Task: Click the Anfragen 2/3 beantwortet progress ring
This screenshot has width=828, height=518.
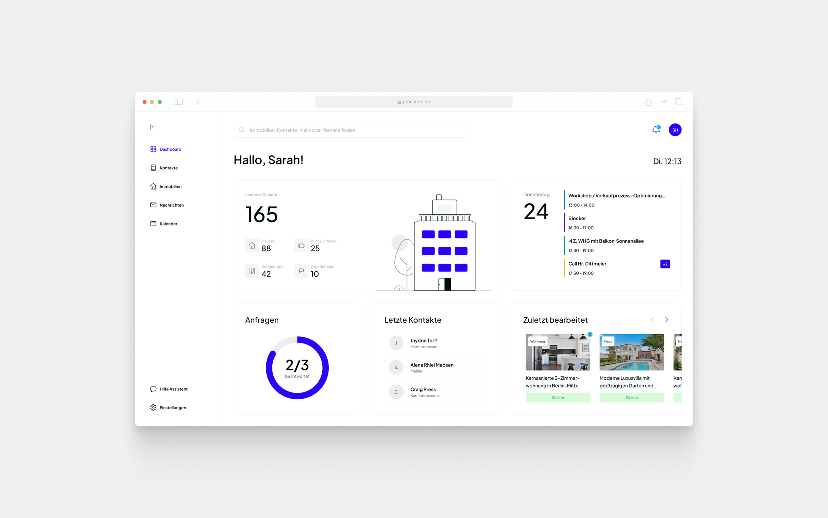Action: (297, 367)
